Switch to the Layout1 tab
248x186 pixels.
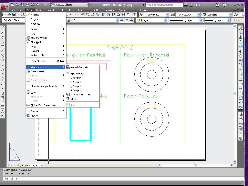(x=35, y=165)
